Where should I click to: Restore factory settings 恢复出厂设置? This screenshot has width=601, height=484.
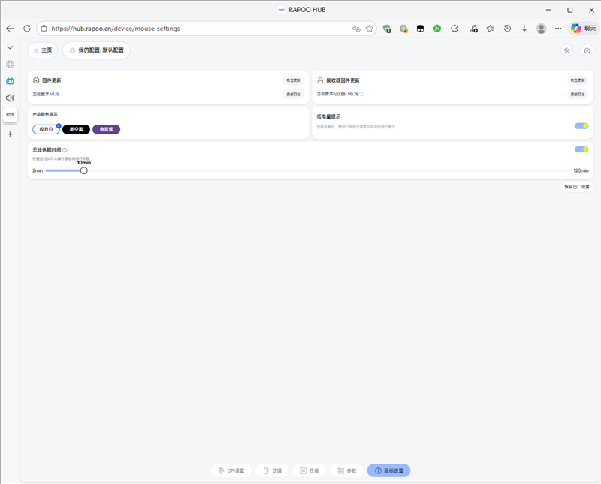coord(577,187)
